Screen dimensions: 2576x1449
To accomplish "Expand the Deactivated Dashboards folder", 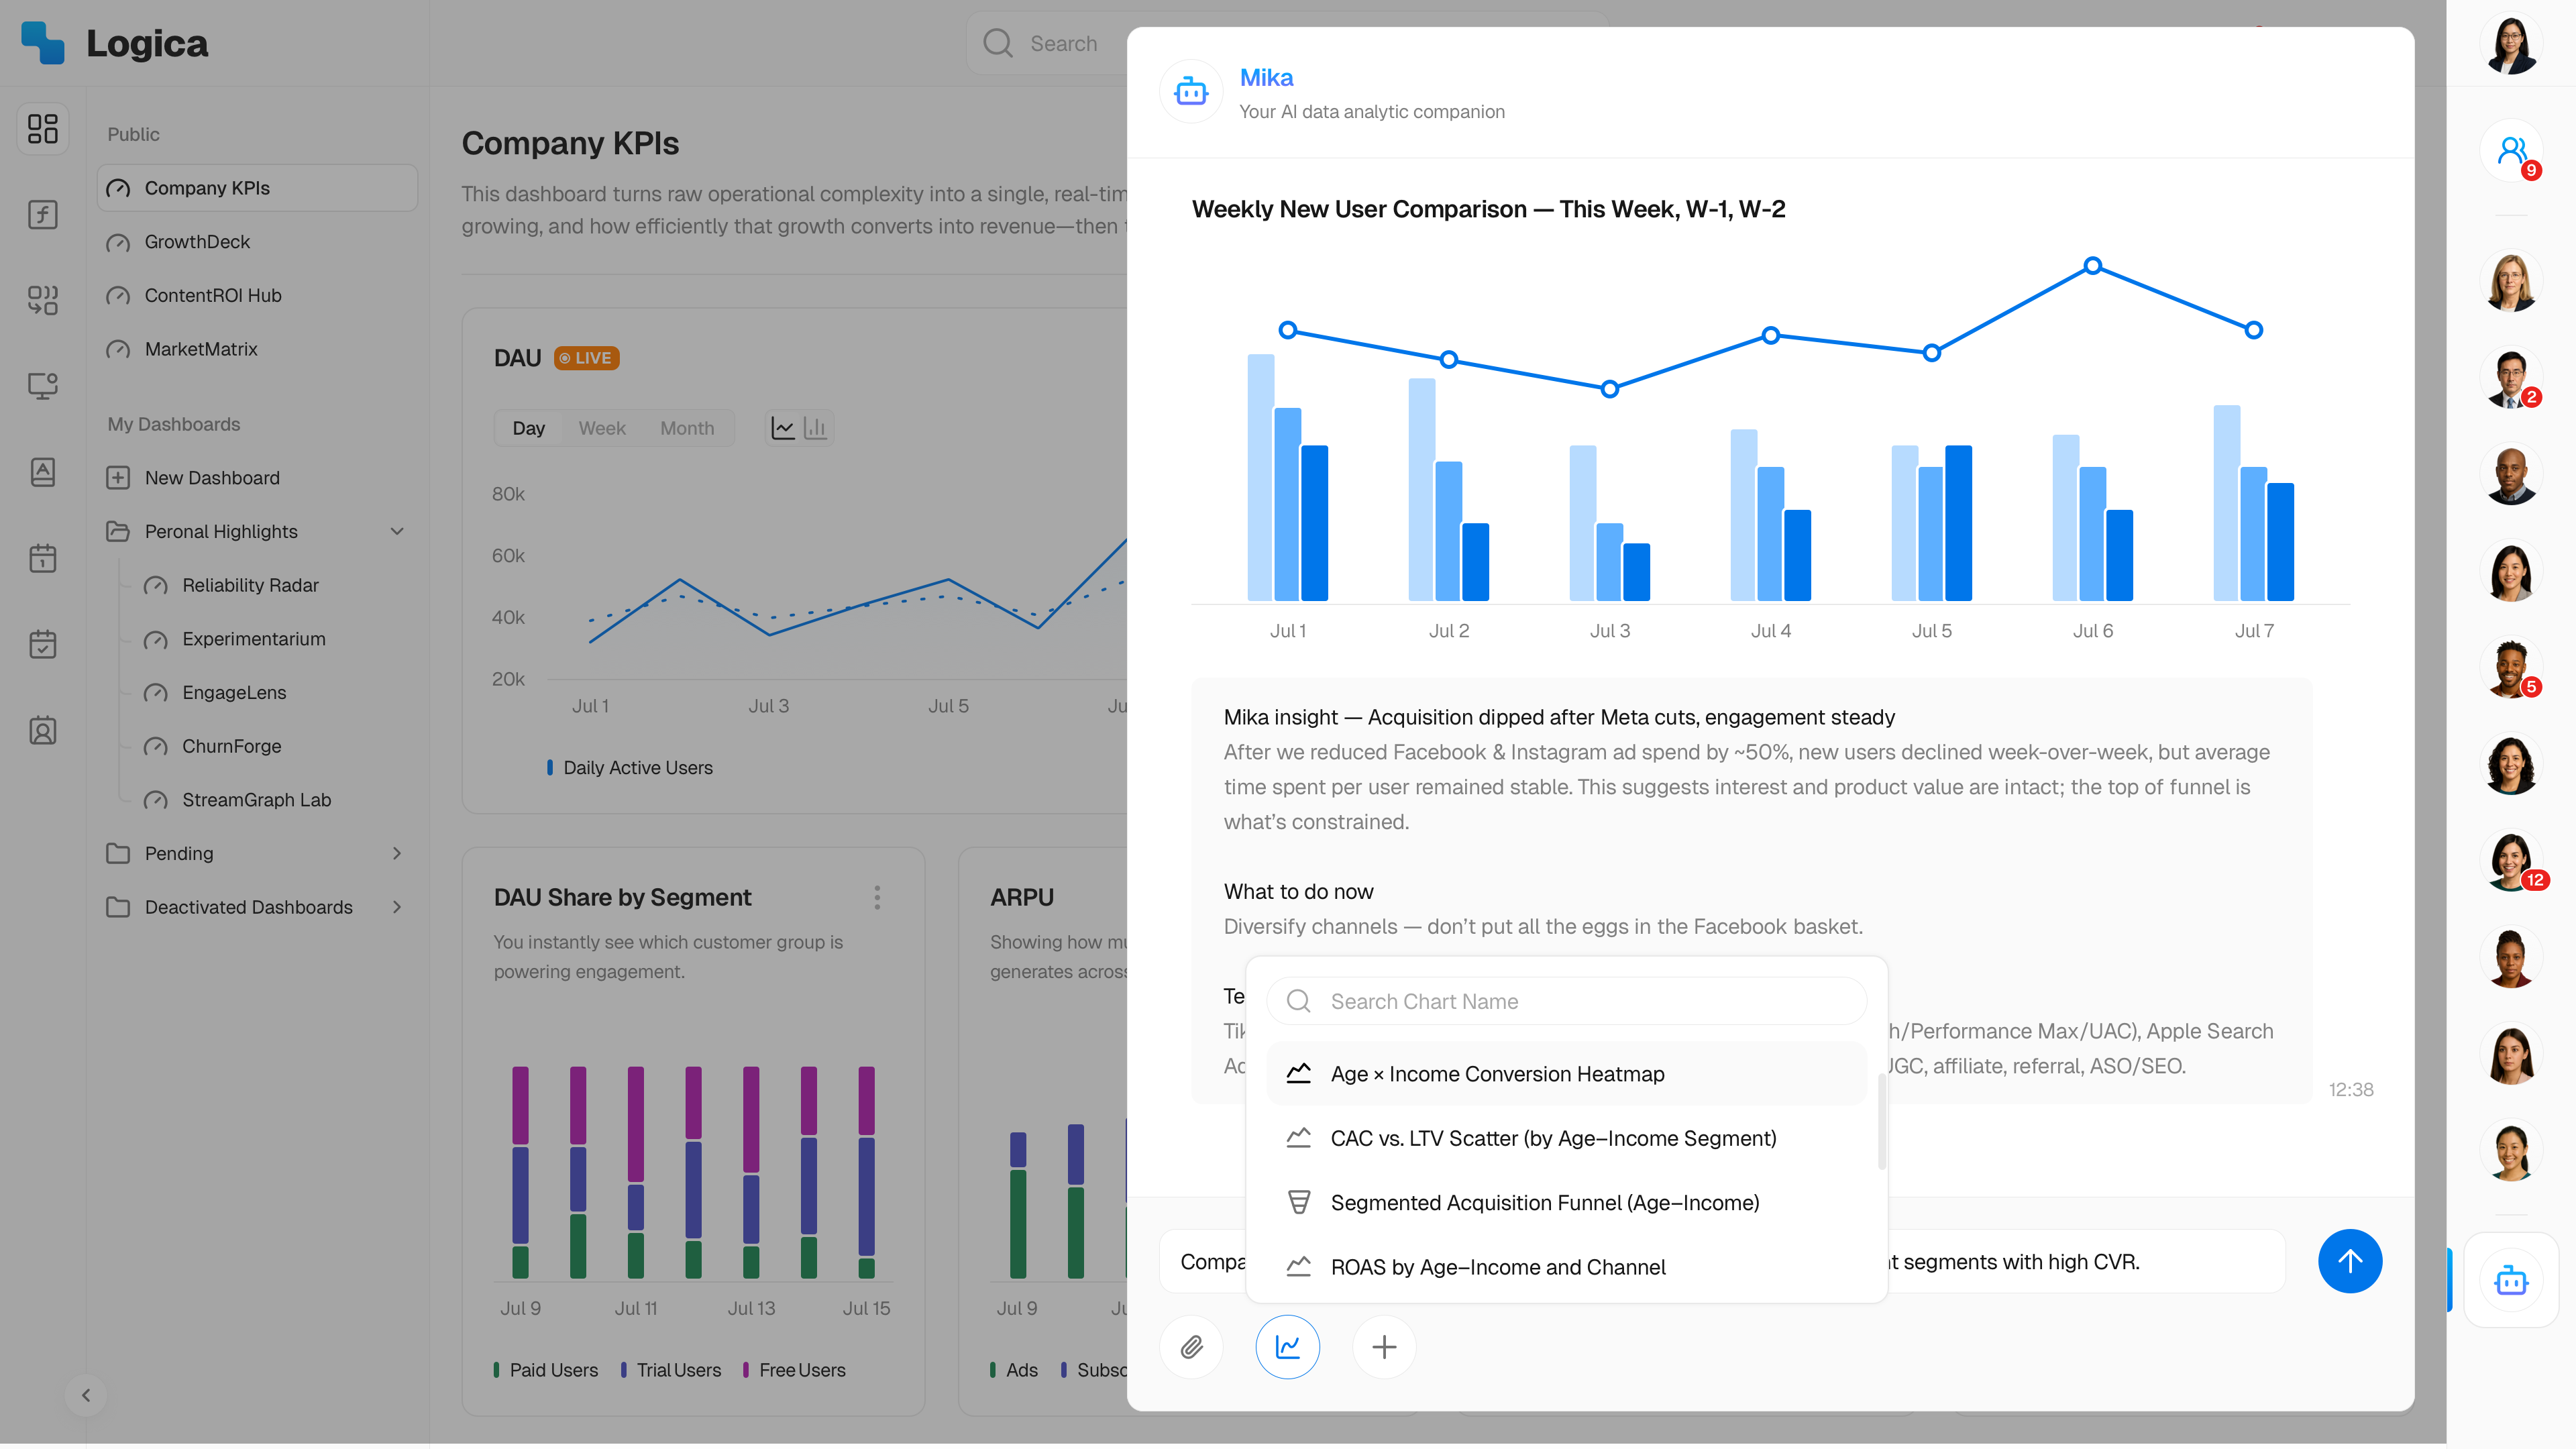I will [397, 907].
